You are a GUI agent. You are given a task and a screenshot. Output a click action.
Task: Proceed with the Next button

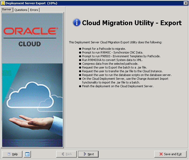pyautogui.click(x=88, y=154)
